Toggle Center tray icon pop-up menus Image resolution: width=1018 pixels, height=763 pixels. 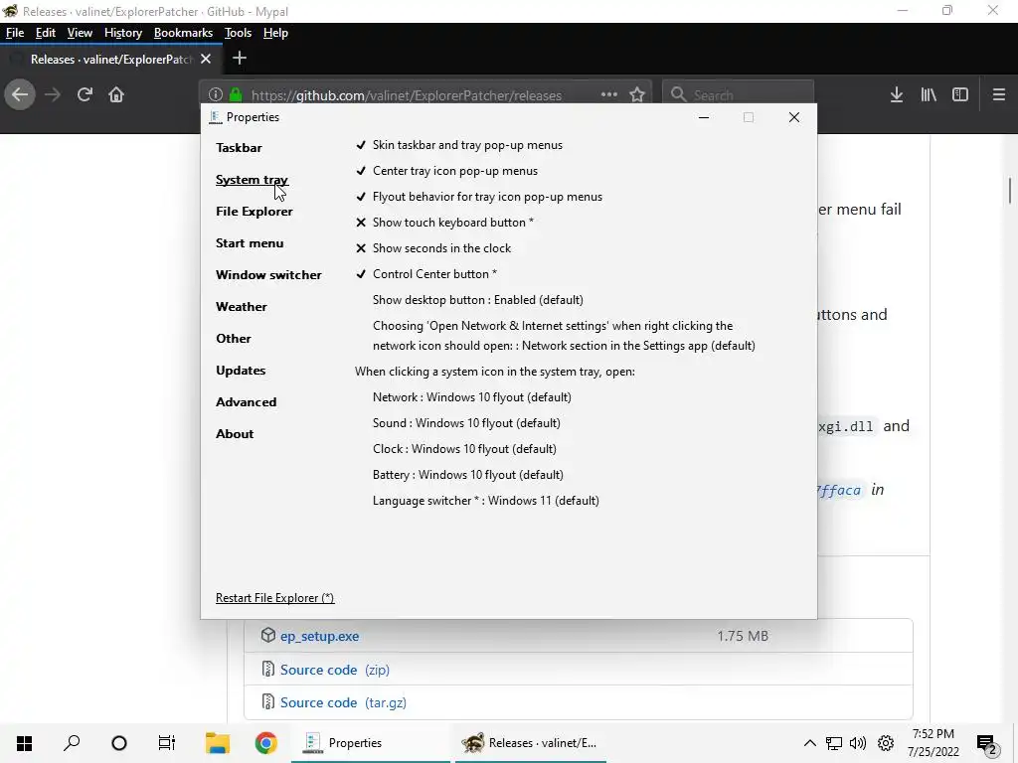coord(446,171)
